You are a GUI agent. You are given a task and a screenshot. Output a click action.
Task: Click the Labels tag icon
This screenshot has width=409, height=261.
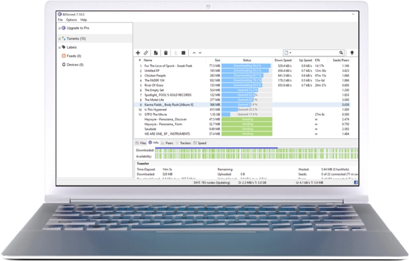(x=63, y=47)
